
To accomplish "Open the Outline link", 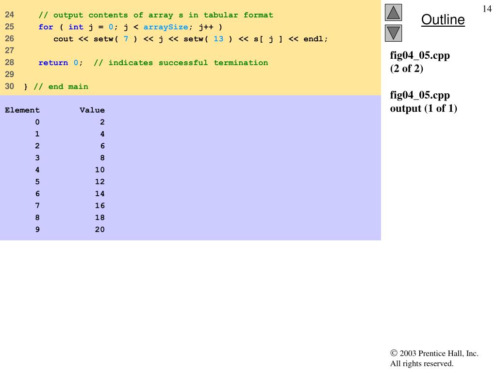I will click(443, 19).
